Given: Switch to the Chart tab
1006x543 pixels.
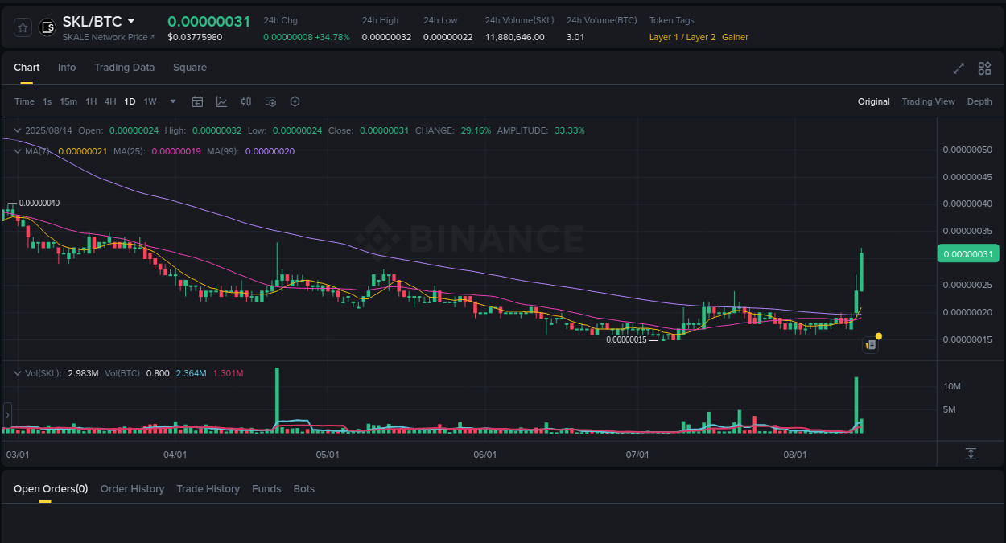Looking at the screenshot, I should coord(27,68).
